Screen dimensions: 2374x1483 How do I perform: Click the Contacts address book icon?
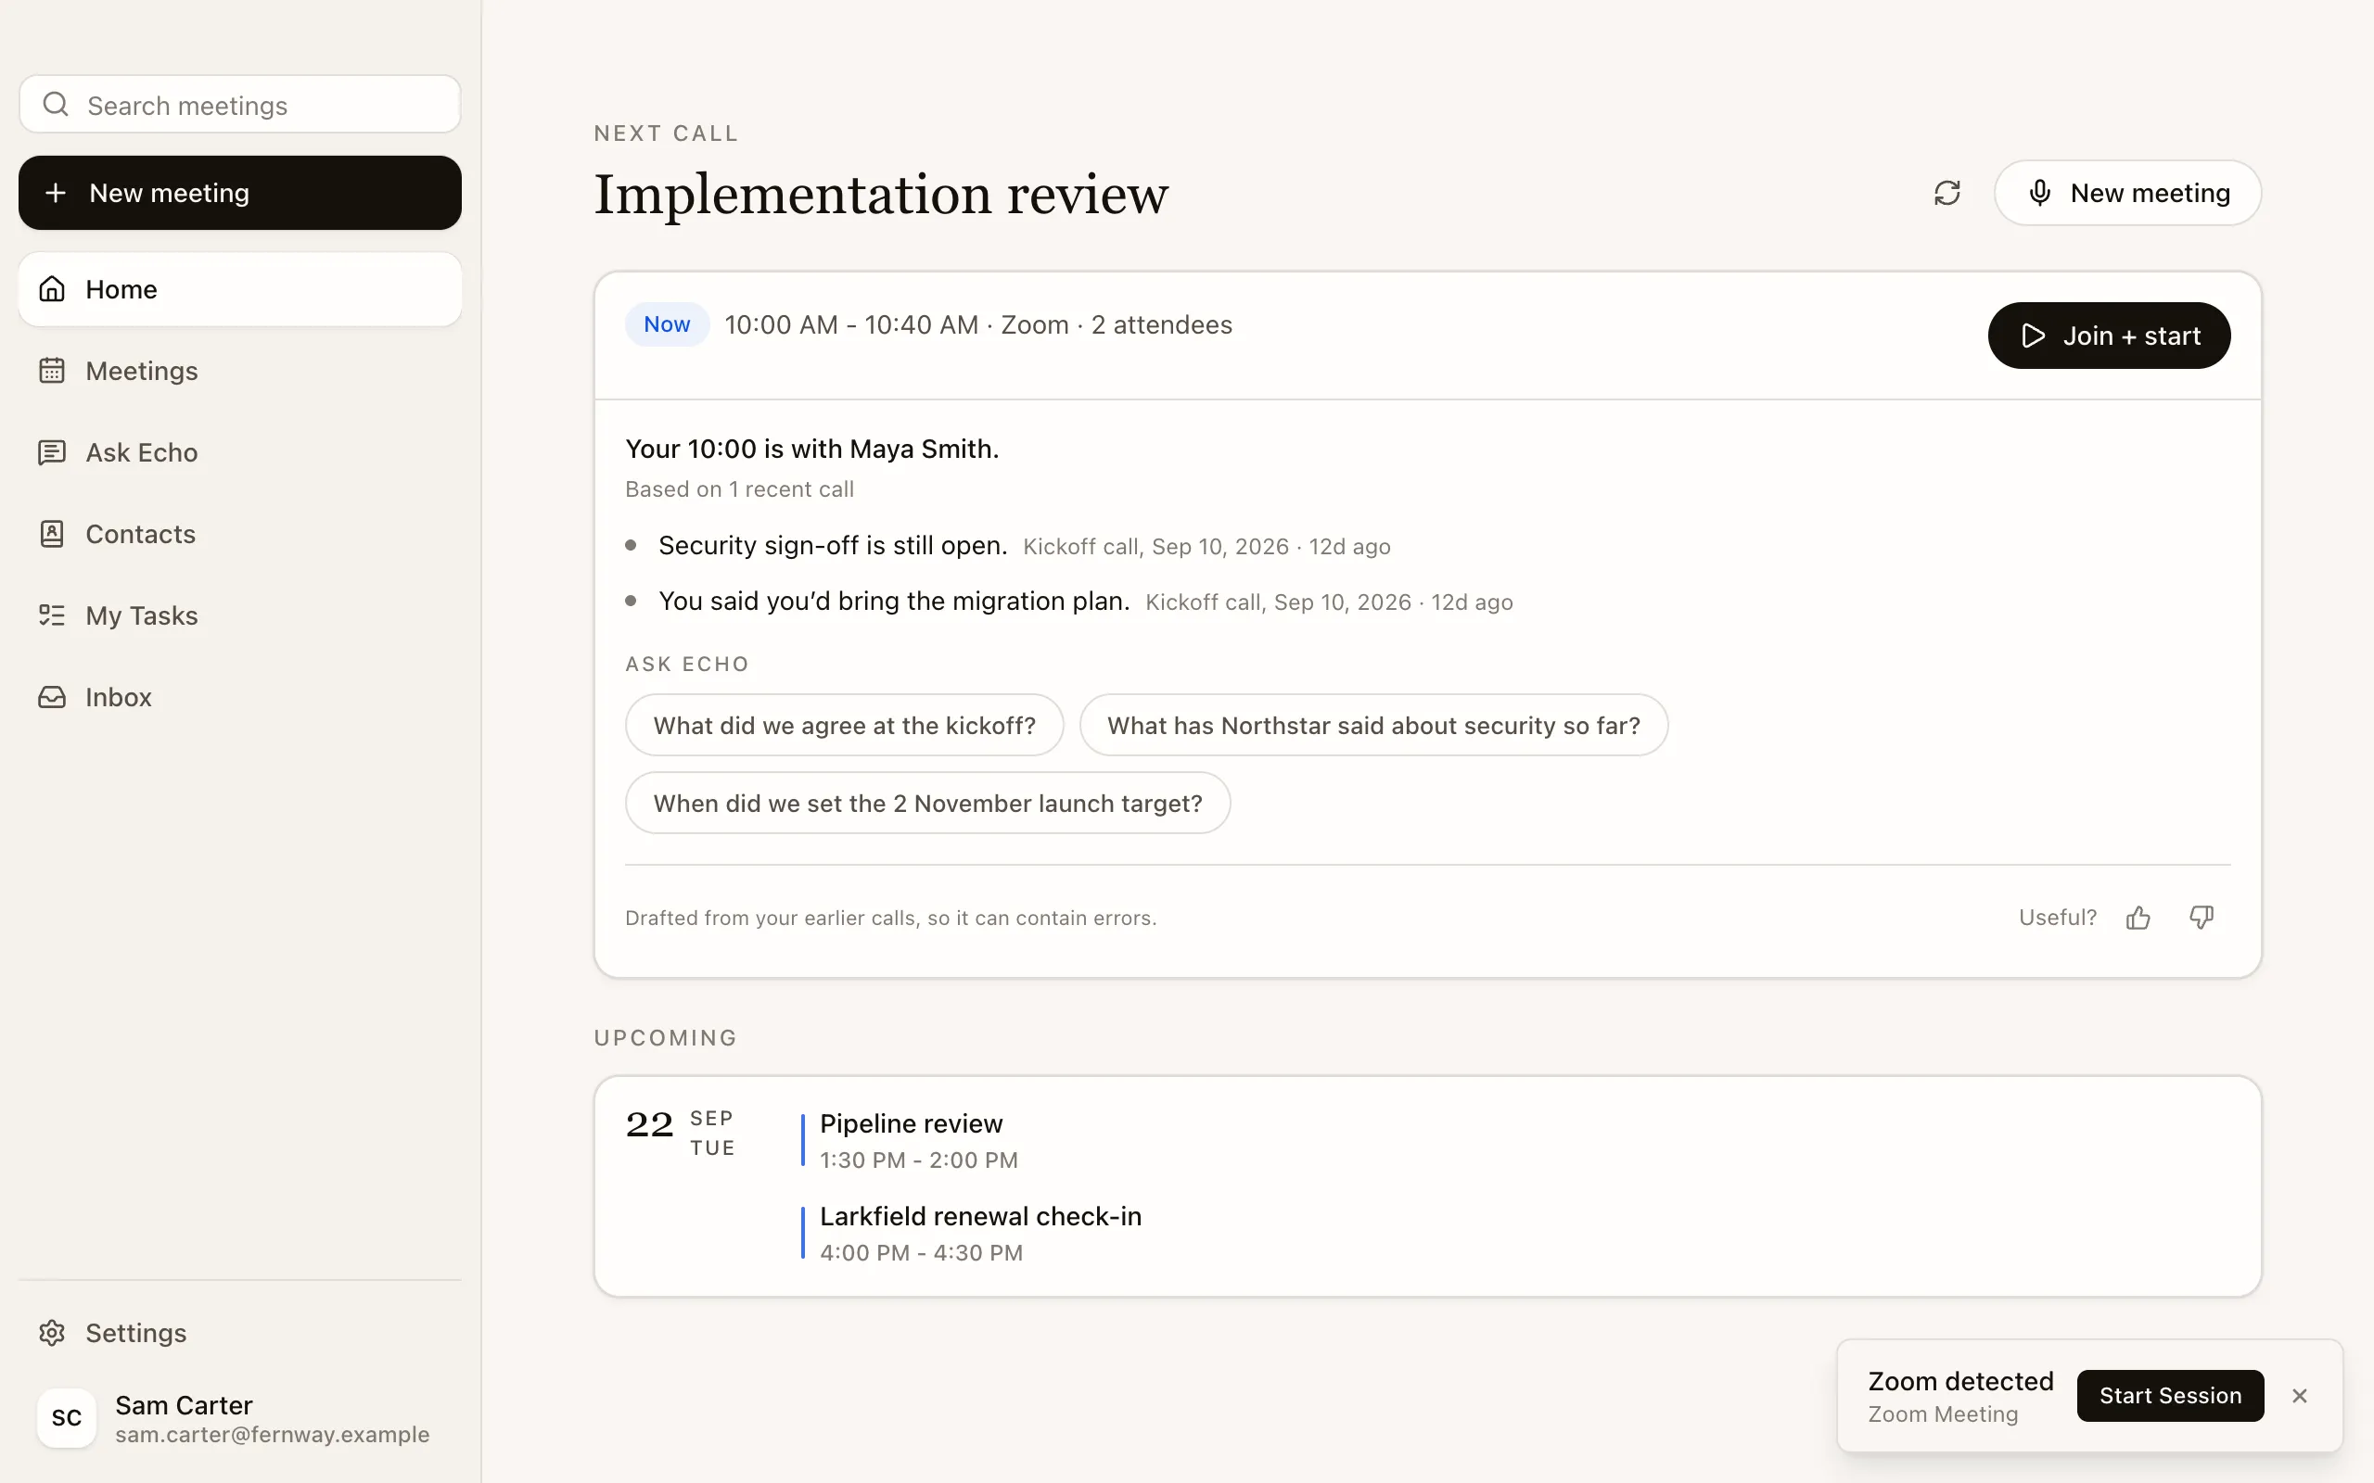tap(52, 534)
